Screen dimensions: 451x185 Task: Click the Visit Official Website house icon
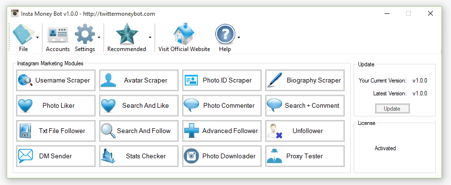(x=184, y=33)
